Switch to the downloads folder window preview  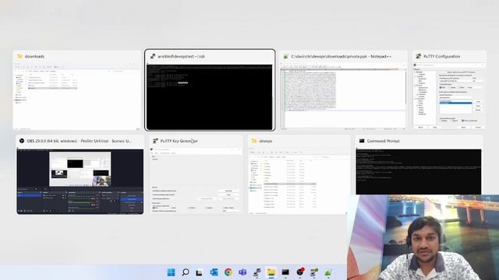pos(76,90)
